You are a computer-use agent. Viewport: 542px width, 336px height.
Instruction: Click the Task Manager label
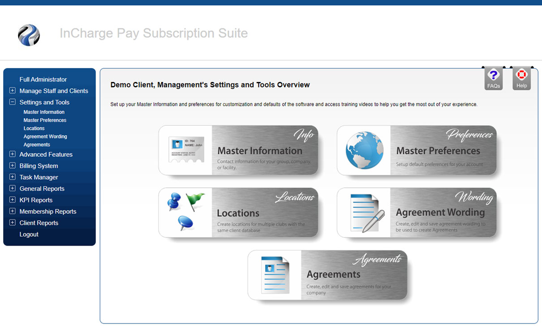tap(39, 177)
